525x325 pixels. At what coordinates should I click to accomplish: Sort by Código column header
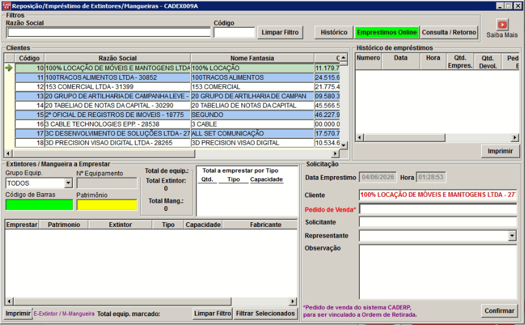(29, 58)
